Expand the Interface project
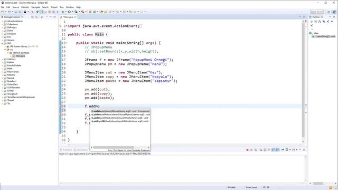Image resolution: width=338 pixels, height=190 pixels. click(x=2, y=59)
